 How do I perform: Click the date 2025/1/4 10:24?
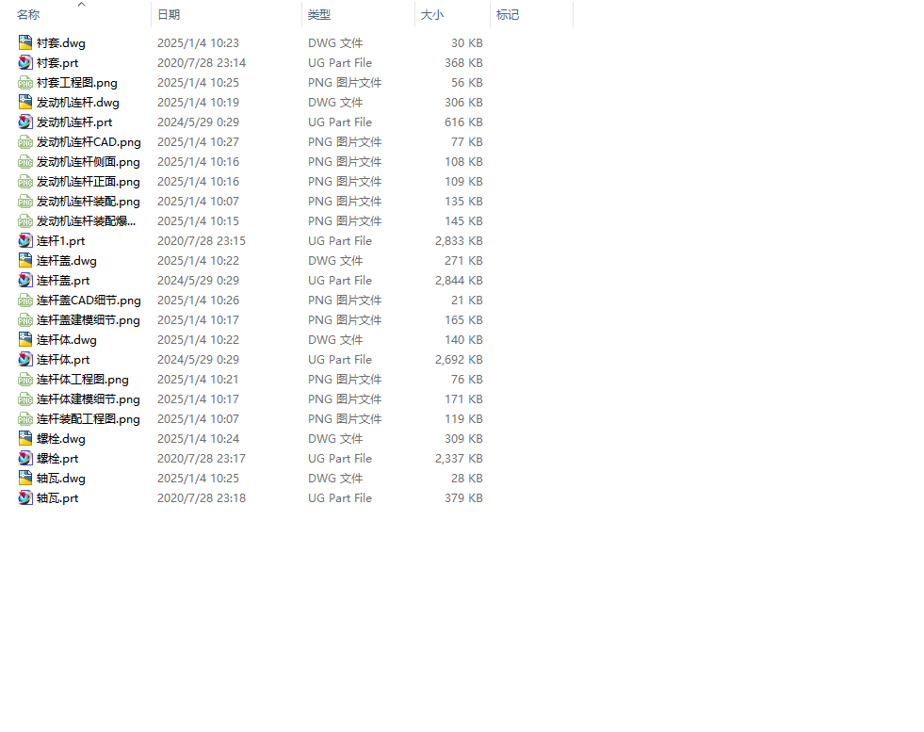pos(198,439)
